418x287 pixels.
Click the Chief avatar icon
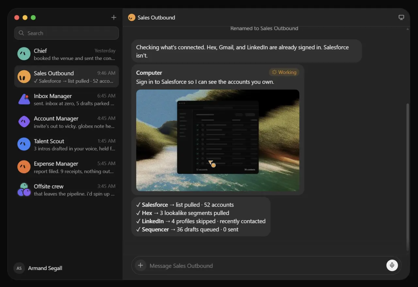24,54
